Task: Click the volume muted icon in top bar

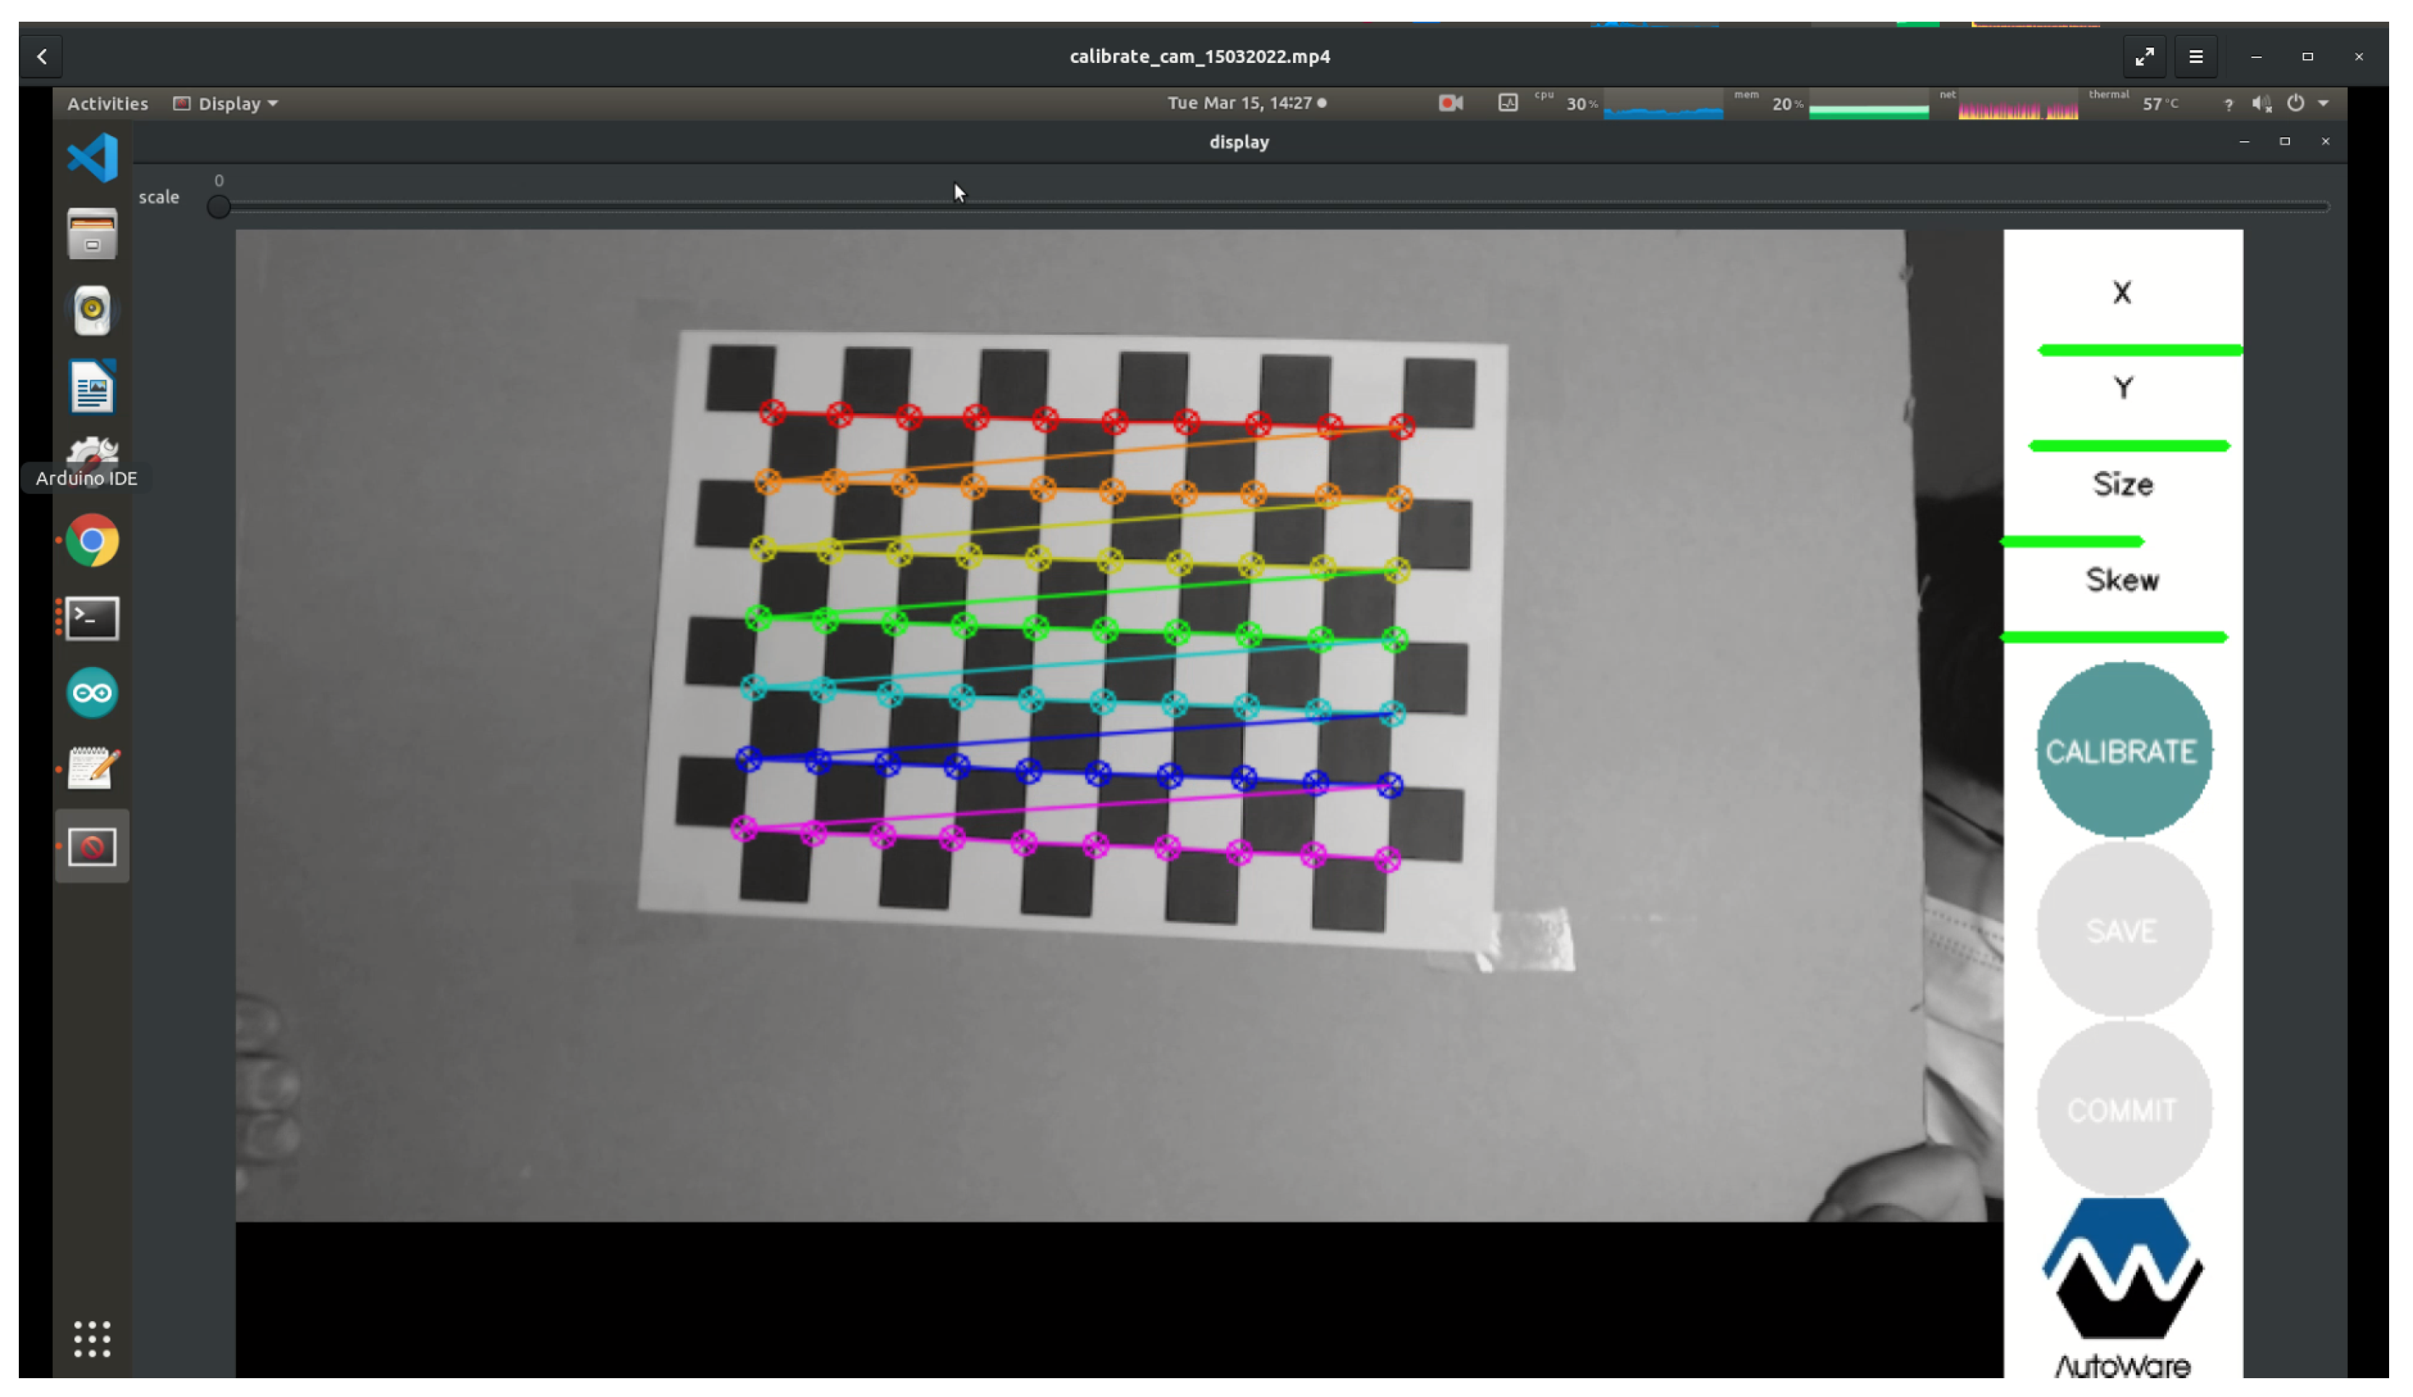Action: coord(2261,103)
